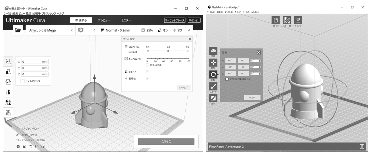Click the profile layer height slider handle

click(x=168, y=51)
